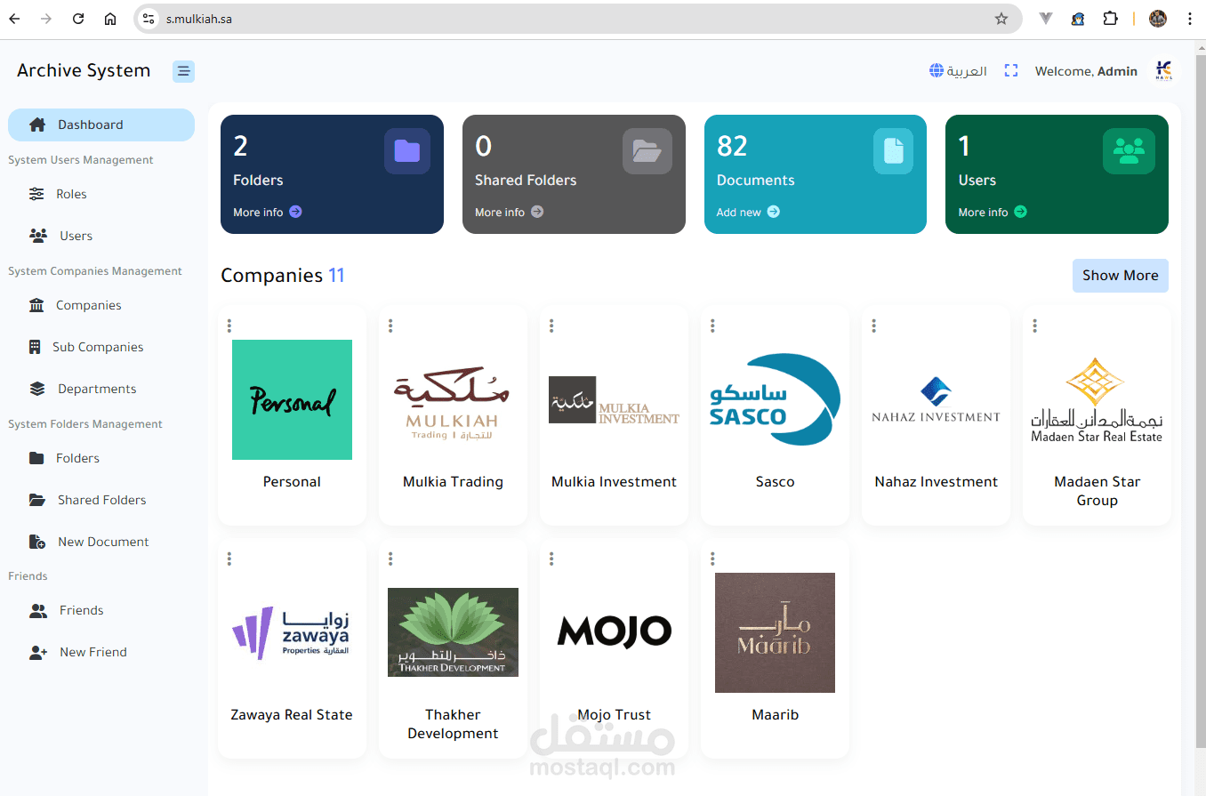
Task: Click the Dashboard home icon
Action: click(37, 125)
